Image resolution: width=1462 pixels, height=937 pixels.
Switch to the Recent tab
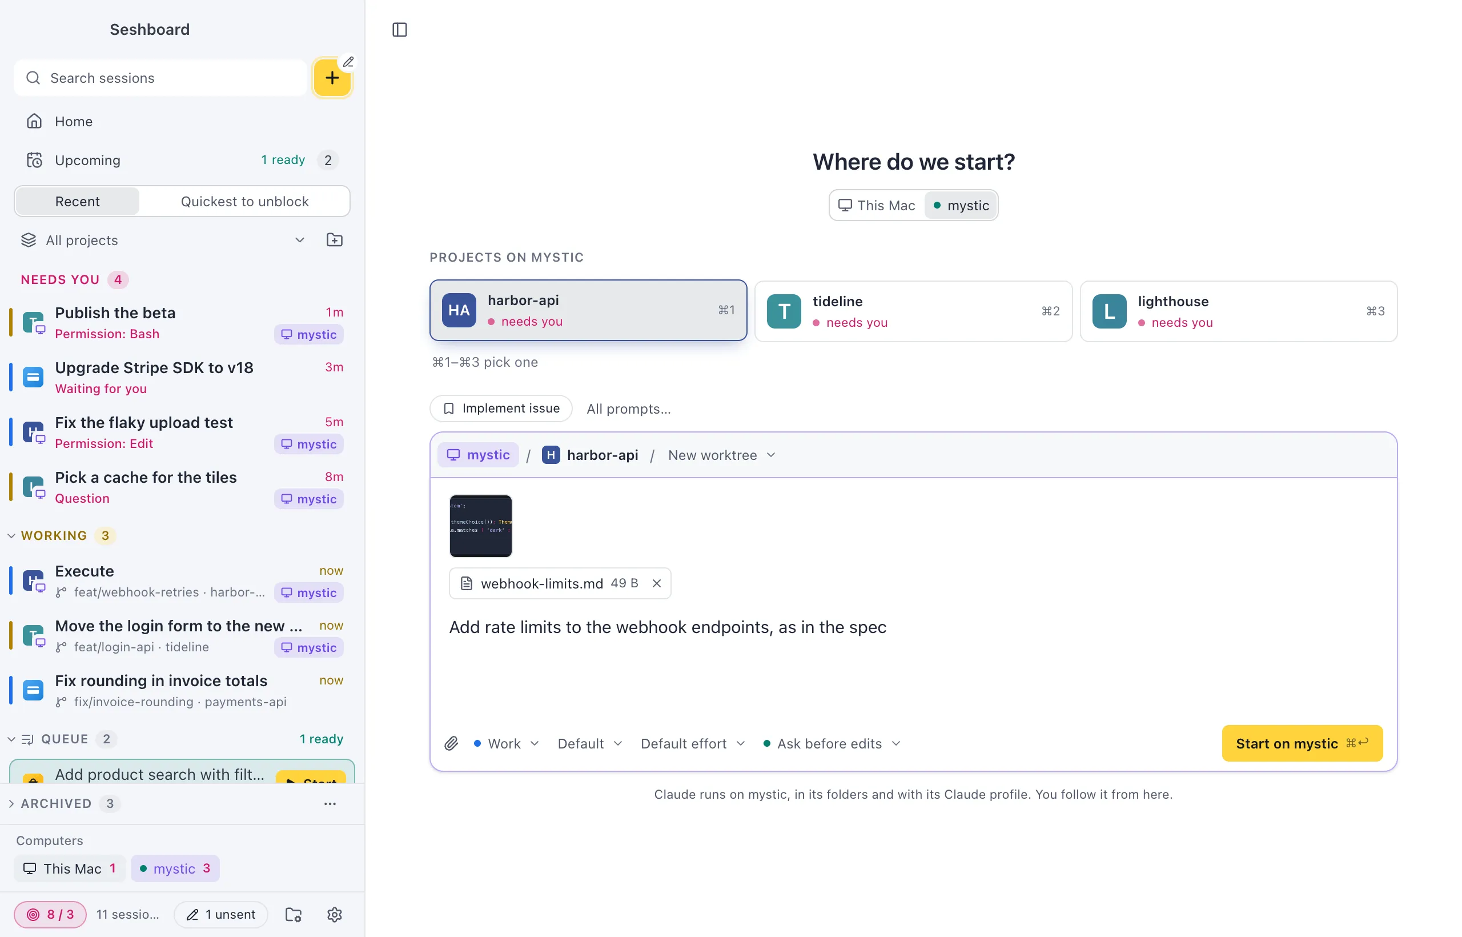coord(77,201)
